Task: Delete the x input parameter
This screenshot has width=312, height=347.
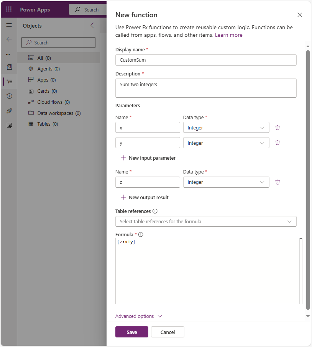Action: 278,128
